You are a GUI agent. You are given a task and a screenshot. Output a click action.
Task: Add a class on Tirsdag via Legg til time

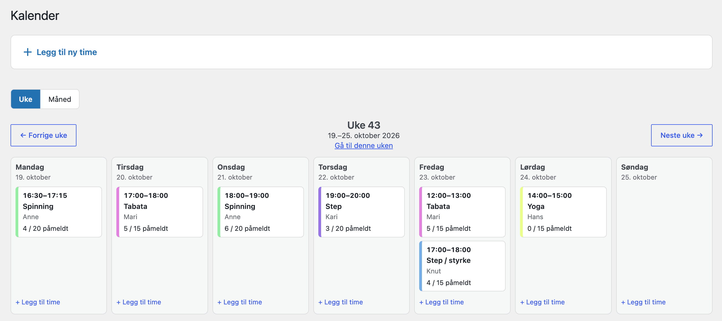click(x=139, y=302)
